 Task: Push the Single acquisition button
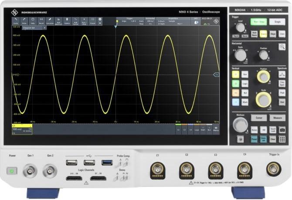click(x=277, y=22)
